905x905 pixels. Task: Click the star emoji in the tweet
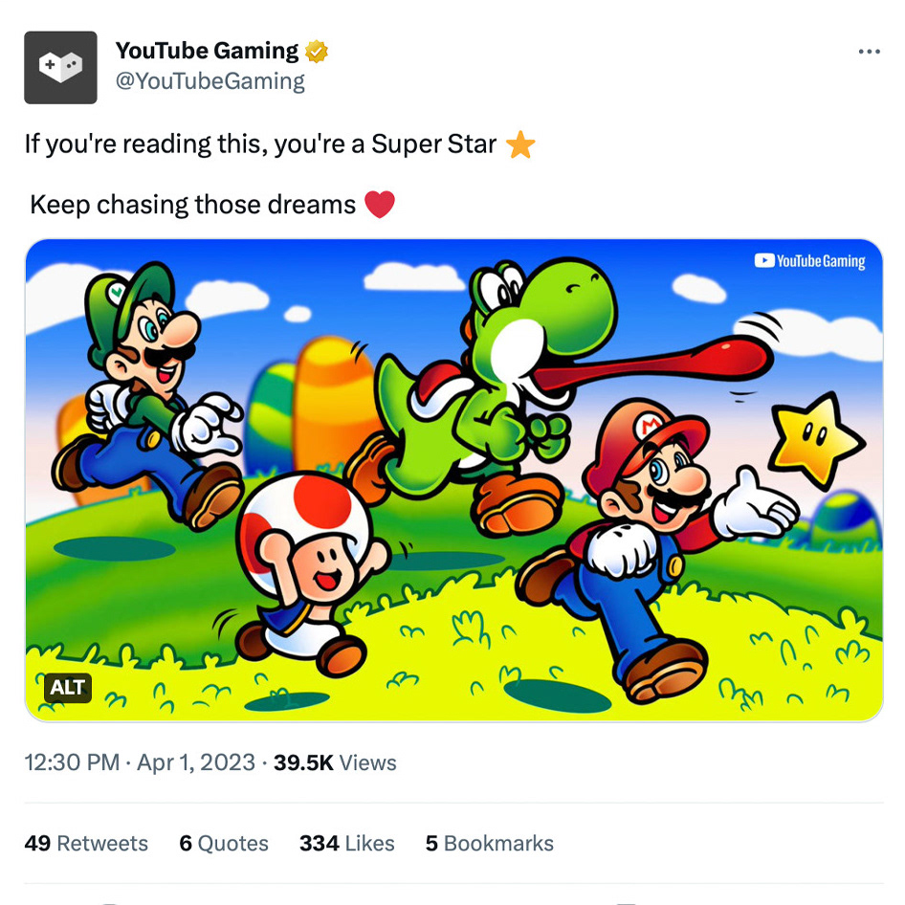click(x=520, y=145)
